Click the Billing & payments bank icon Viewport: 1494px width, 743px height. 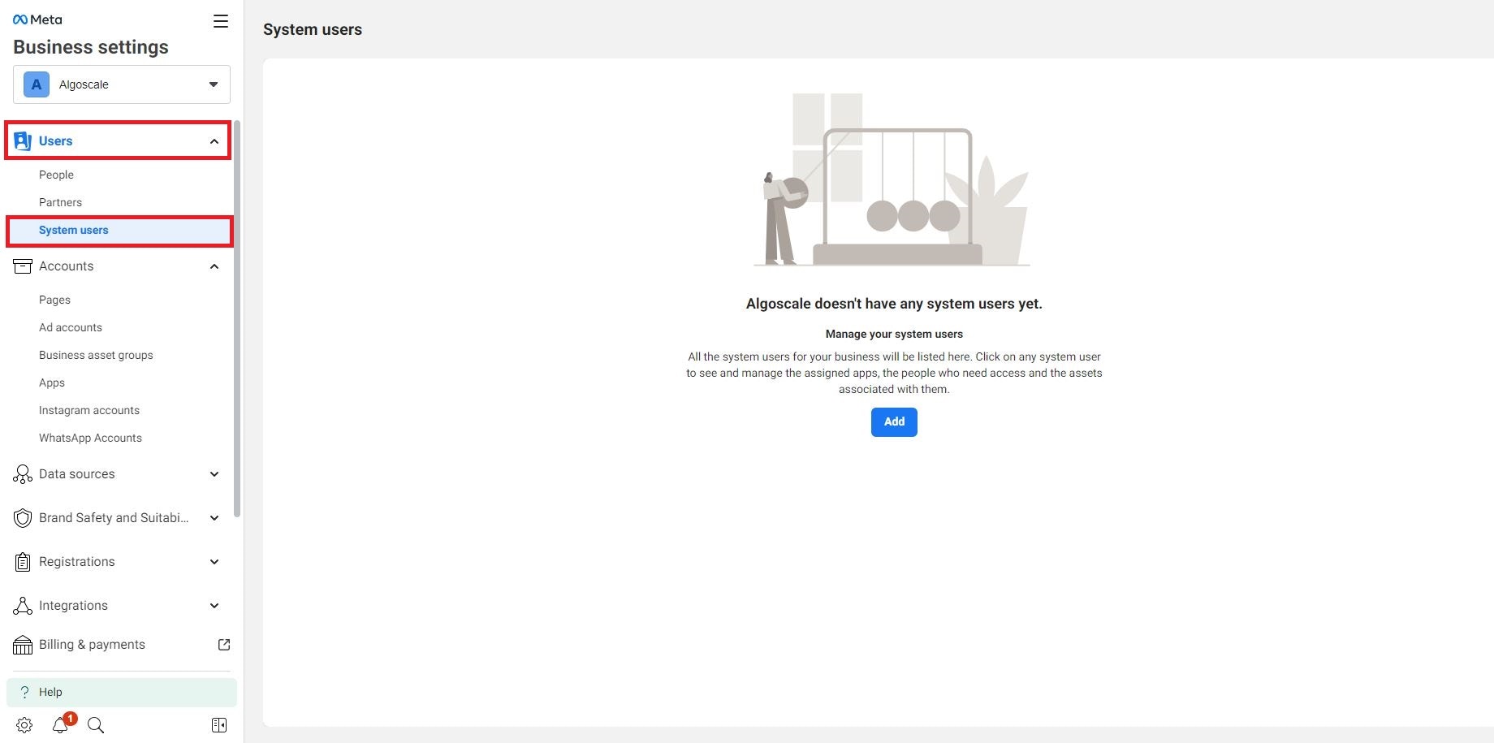click(x=23, y=645)
